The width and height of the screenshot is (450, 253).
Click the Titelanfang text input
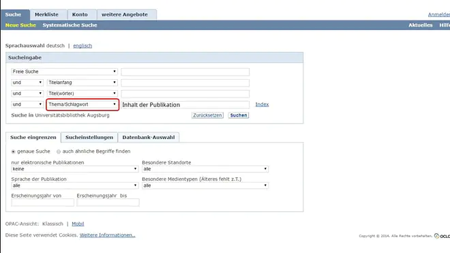click(x=185, y=83)
